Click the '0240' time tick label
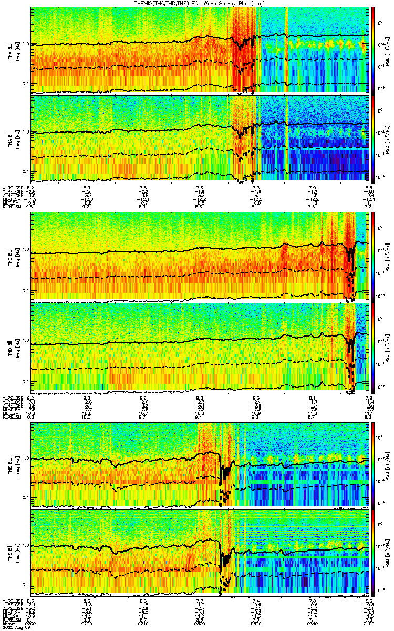Screen dimensions: 394x631 (x=143, y=623)
